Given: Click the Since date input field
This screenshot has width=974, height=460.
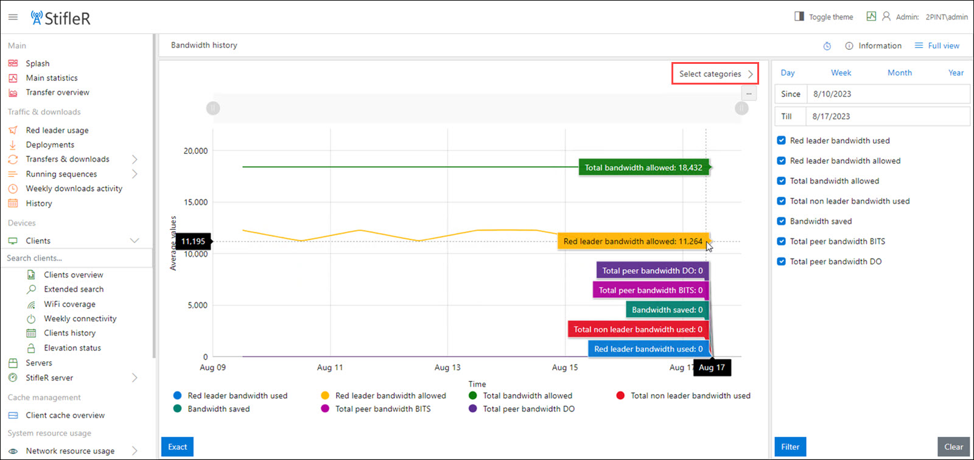Looking at the screenshot, I should (888, 94).
